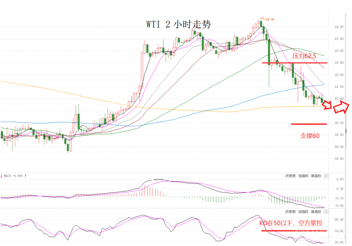This screenshot has width=352, height=246.
Task: Click the 压力62.5 annotation label
Action: tap(303, 56)
